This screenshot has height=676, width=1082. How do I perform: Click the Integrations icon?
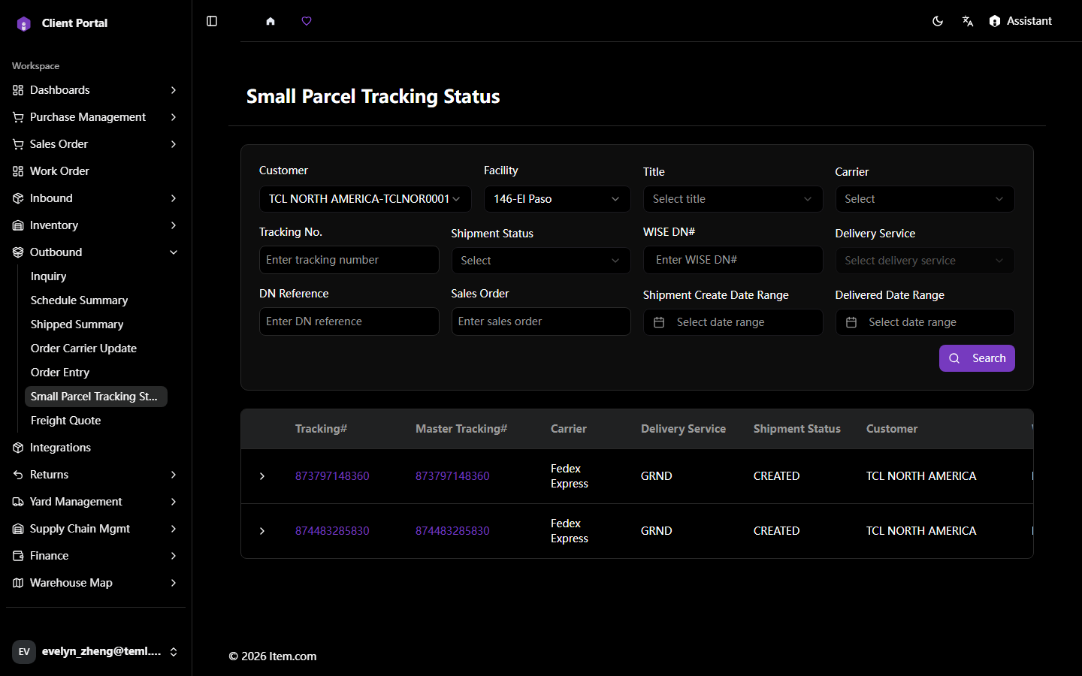point(18,448)
